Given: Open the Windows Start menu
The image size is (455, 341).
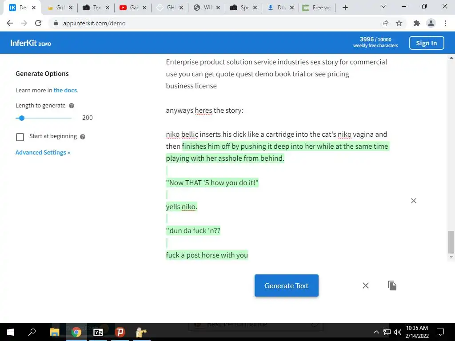Looking at the screenshot, I should pos(11,332).
